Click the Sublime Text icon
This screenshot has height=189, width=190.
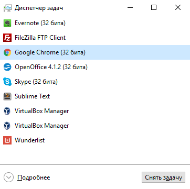pyautogui.click(x=7, y=96)
